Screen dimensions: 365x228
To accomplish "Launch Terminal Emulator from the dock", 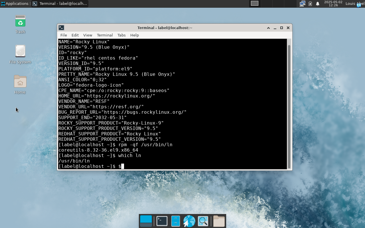I will pyautogui.click(x=162, y=221).
